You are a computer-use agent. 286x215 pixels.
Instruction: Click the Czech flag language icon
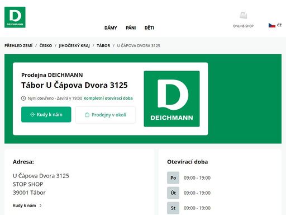pyautogui.click(x=272, y=25)
